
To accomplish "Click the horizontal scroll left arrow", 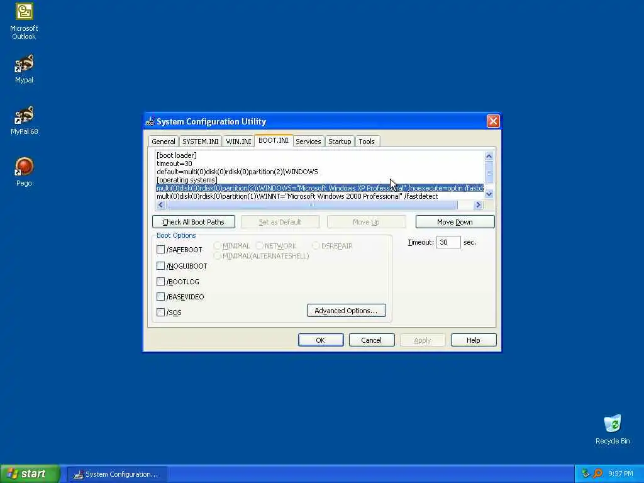I will (x=160, y=204).
